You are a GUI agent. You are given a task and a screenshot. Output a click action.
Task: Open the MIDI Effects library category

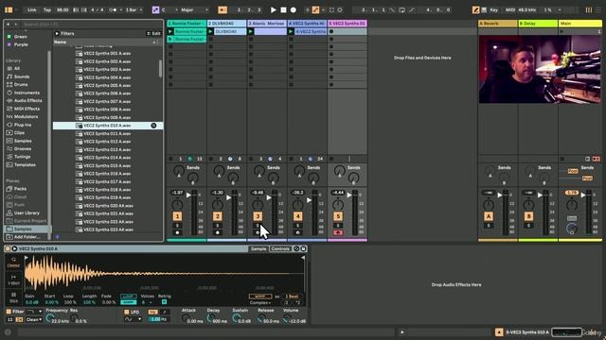pyautogui.click(x=27, y=109)
